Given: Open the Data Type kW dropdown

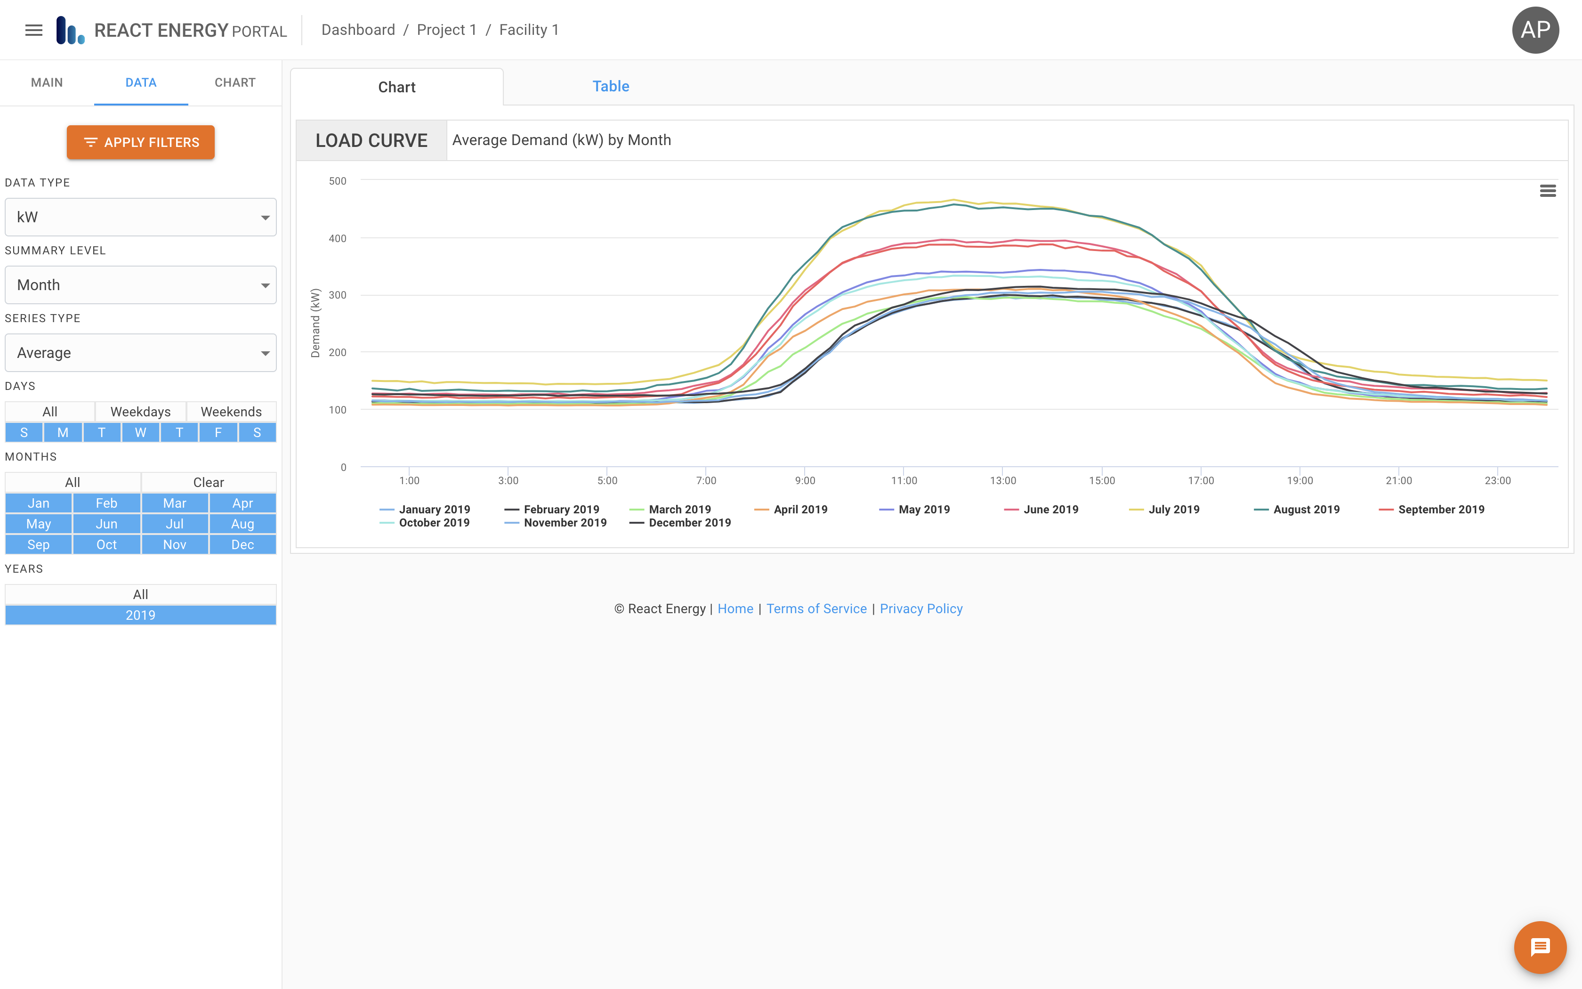Looking at the screenshot, I should 140,217.
